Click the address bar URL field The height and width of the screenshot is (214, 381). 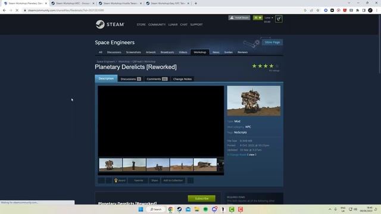[x=163, y=11]
